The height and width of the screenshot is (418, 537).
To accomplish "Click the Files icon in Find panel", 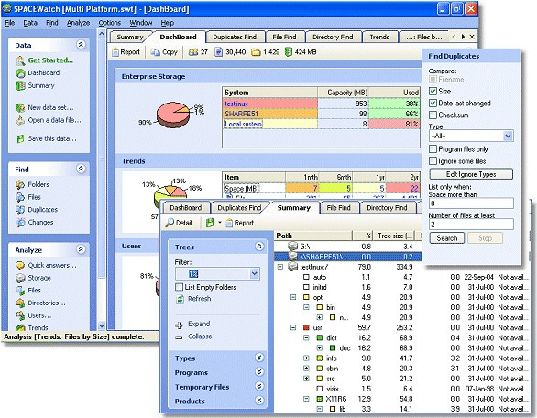I will 20,197.
